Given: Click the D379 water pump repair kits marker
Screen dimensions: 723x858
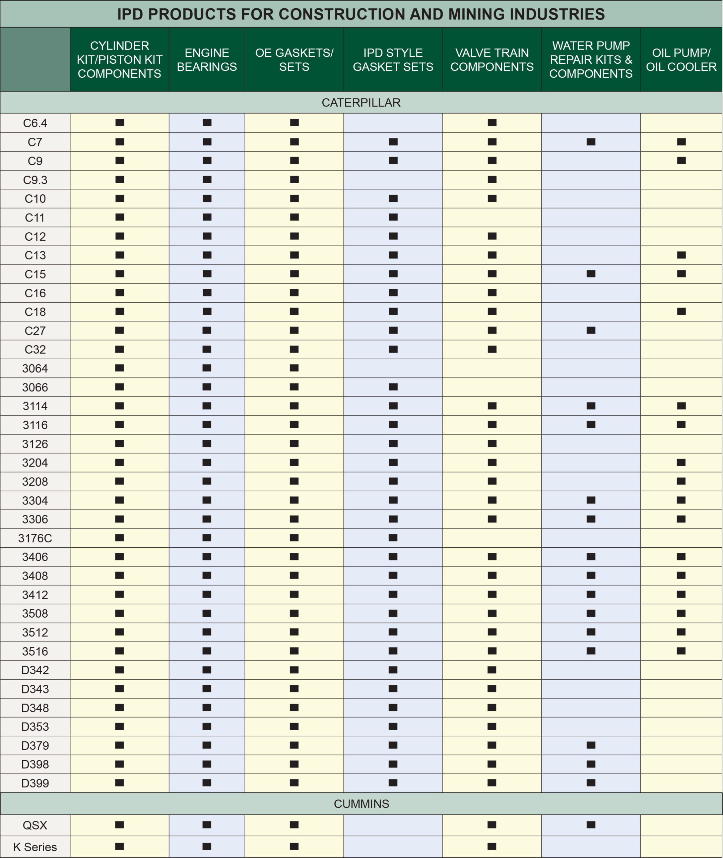Looking at the screenshot, I should [591, 745].
